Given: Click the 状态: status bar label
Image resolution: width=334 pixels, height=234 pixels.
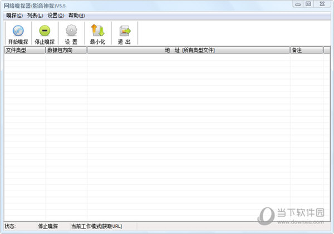Looking at the screenshot, I should tap(10, 226).
